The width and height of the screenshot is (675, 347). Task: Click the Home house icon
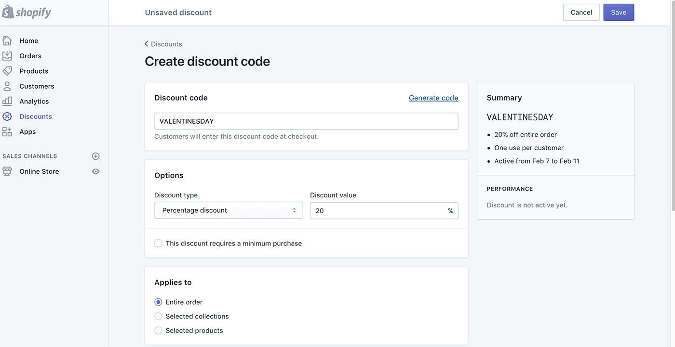[7, 40]
